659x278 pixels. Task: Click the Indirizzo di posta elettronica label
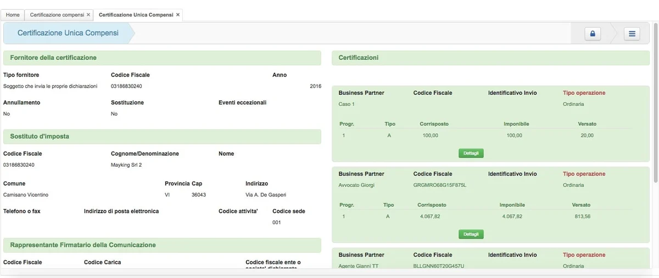coord(121,212)
